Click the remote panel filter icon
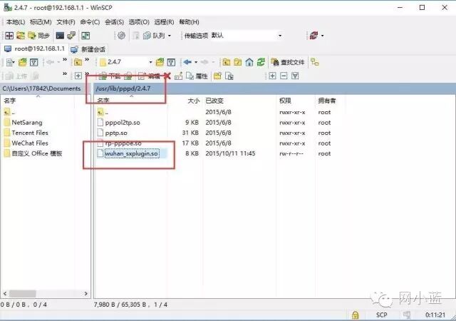Screen dimensions: 456x321 pyautogui.click(x=171, y=62)
